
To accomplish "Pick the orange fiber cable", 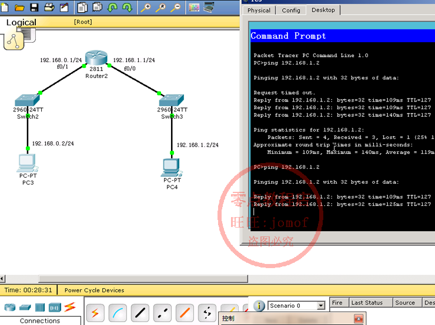I will pyautogui.click(x=185, y=313).
